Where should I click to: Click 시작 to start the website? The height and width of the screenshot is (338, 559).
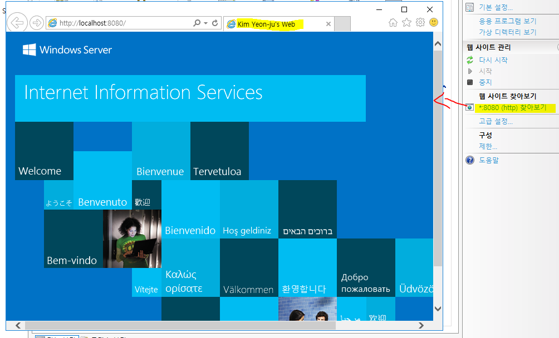pyautogui.click(x=485, y=71)
